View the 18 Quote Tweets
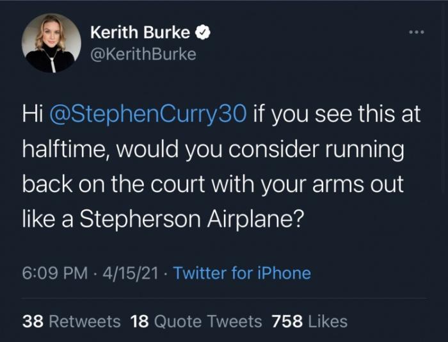 point(196,321)
